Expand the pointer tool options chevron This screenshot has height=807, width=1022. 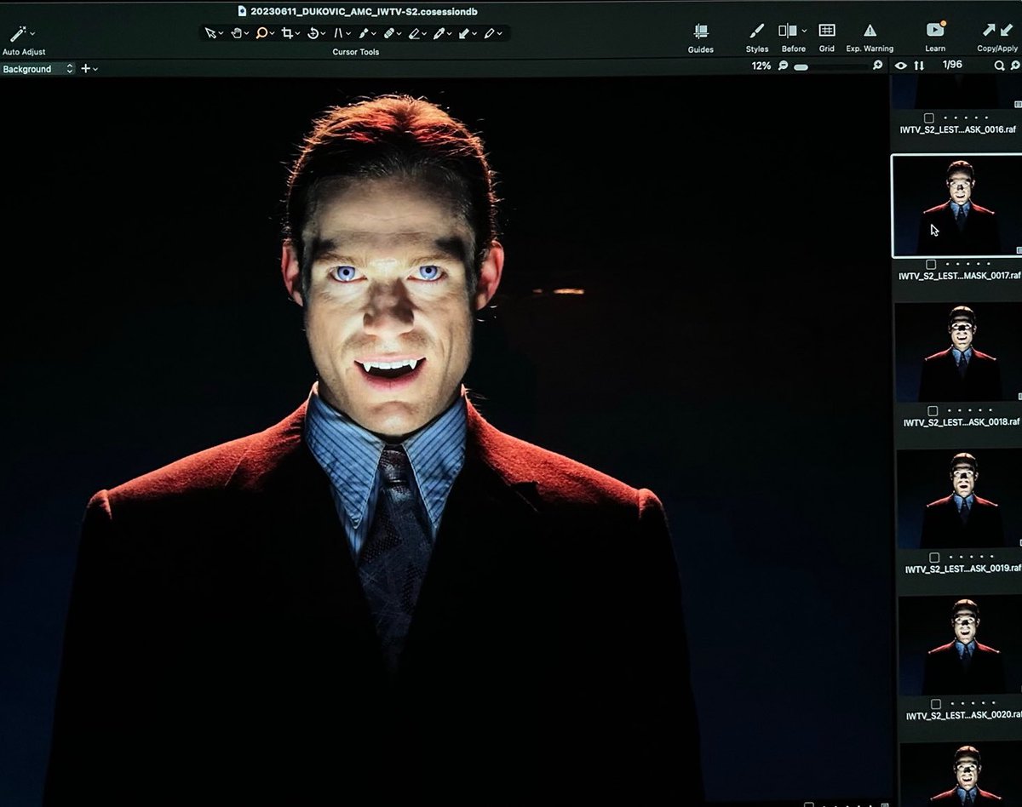[221, 34]
